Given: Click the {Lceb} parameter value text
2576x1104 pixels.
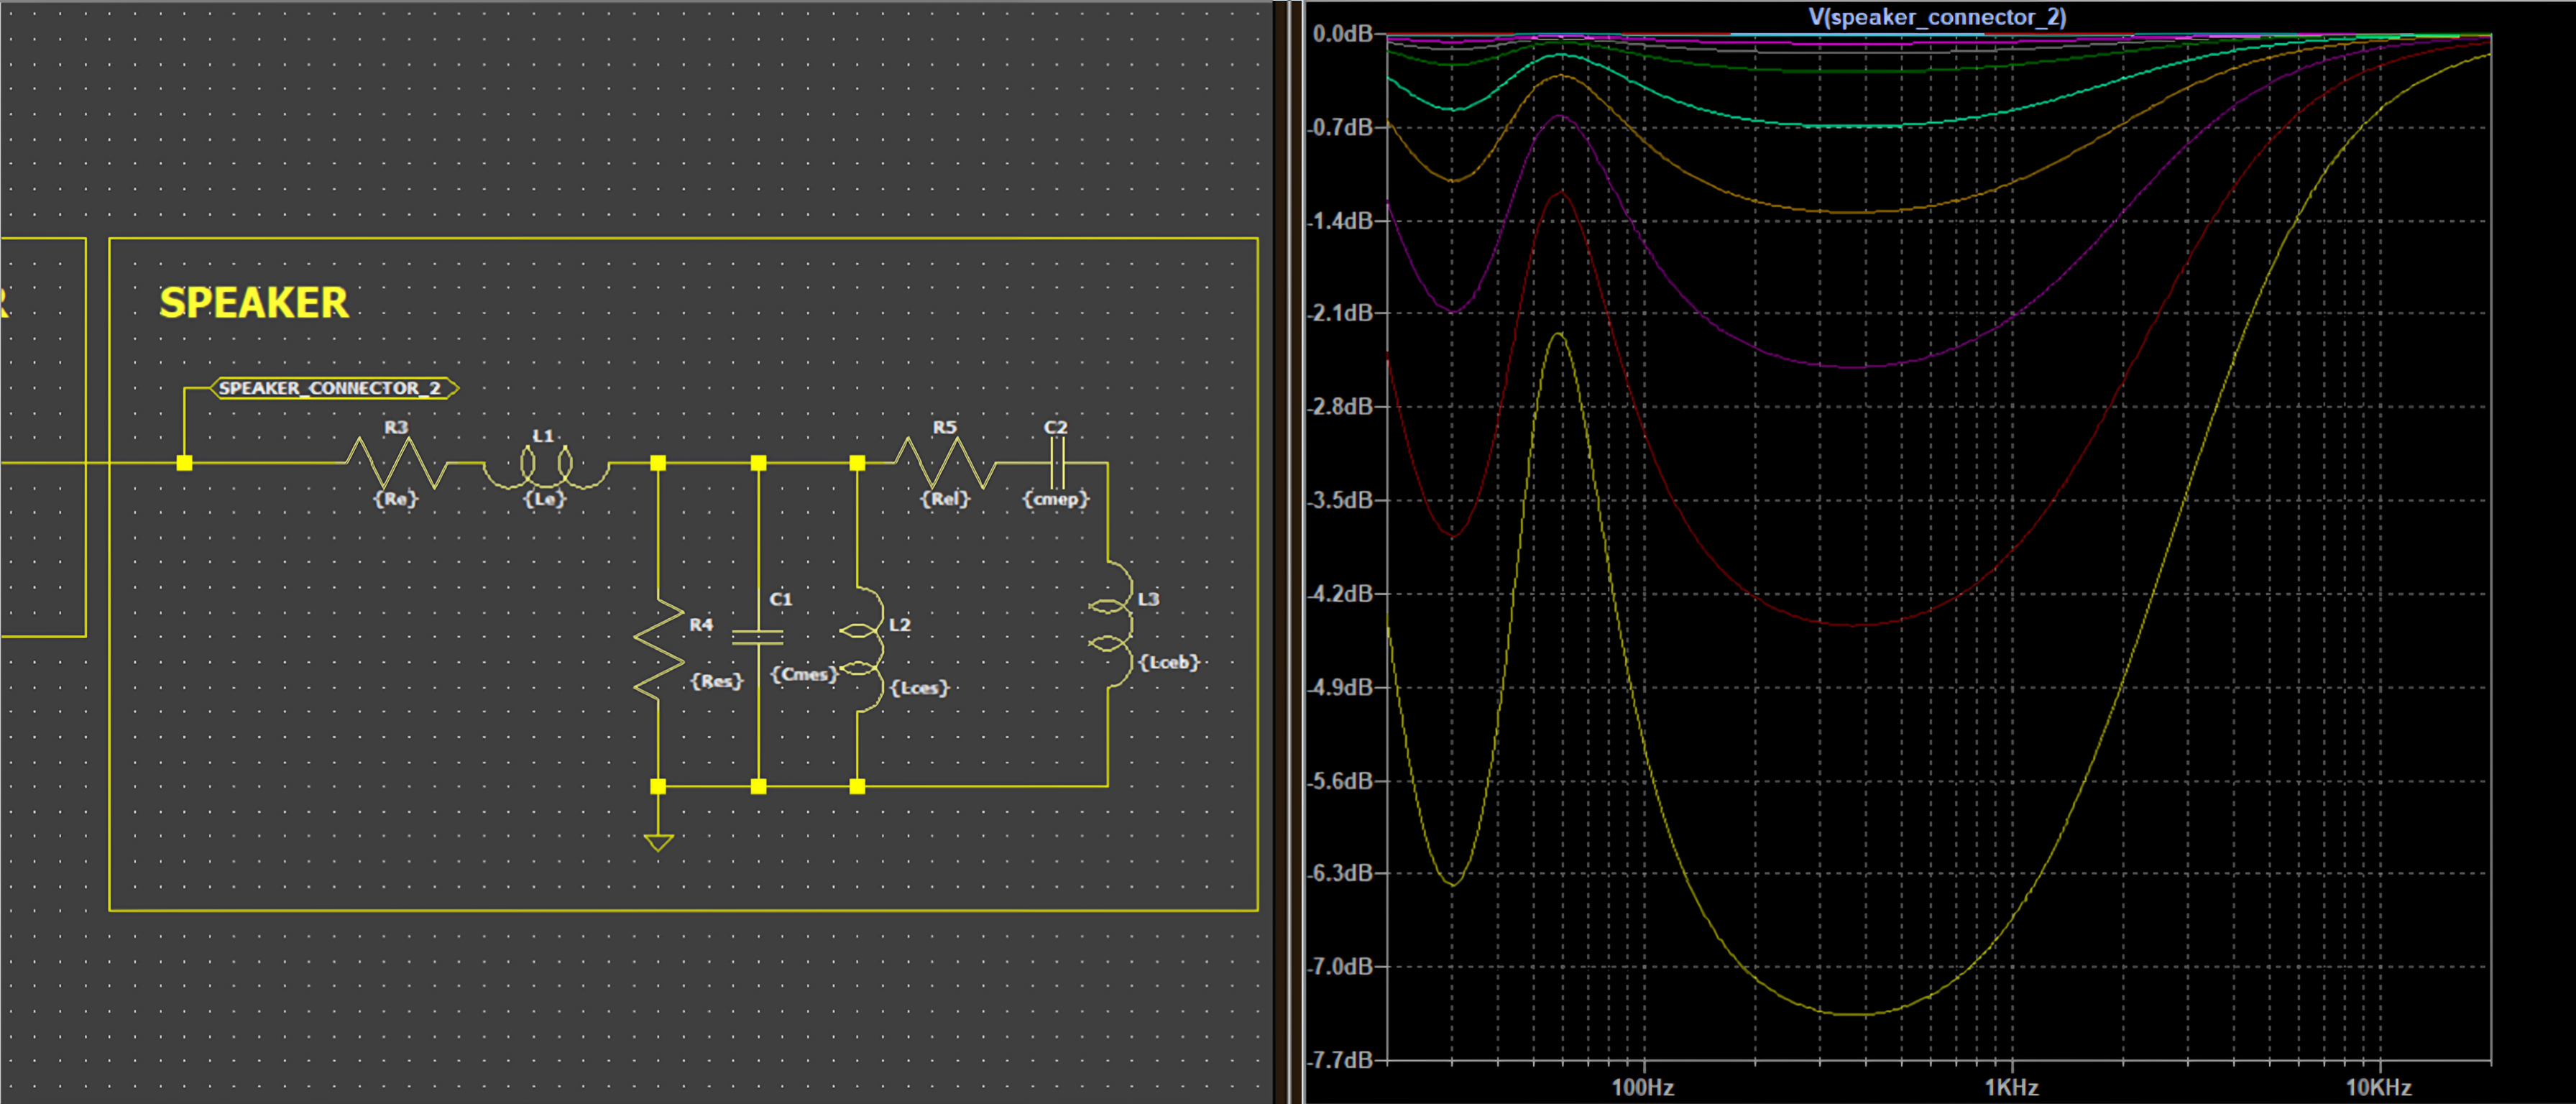Looking at the screenshot, I should point(1169,662).
